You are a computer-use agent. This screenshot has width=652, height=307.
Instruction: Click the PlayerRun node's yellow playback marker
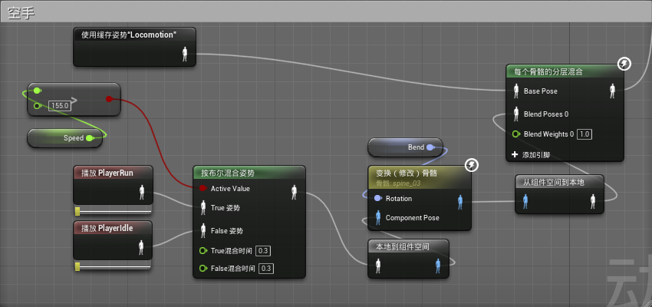click(x=77, y=210)
